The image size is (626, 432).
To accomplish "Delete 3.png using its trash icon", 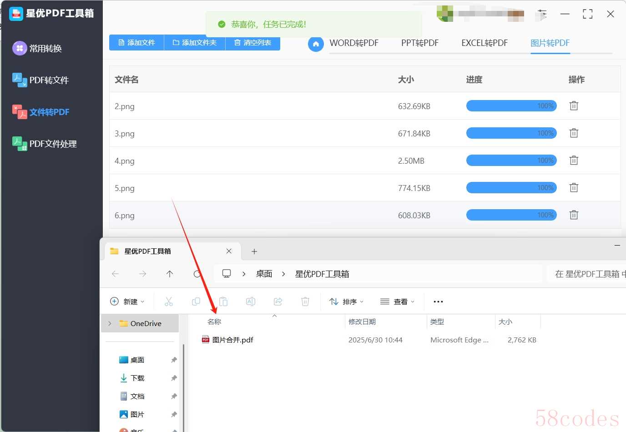I will point(574,133).
